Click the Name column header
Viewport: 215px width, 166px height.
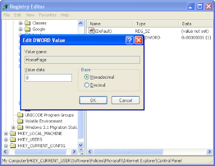[x=110, y=24]
